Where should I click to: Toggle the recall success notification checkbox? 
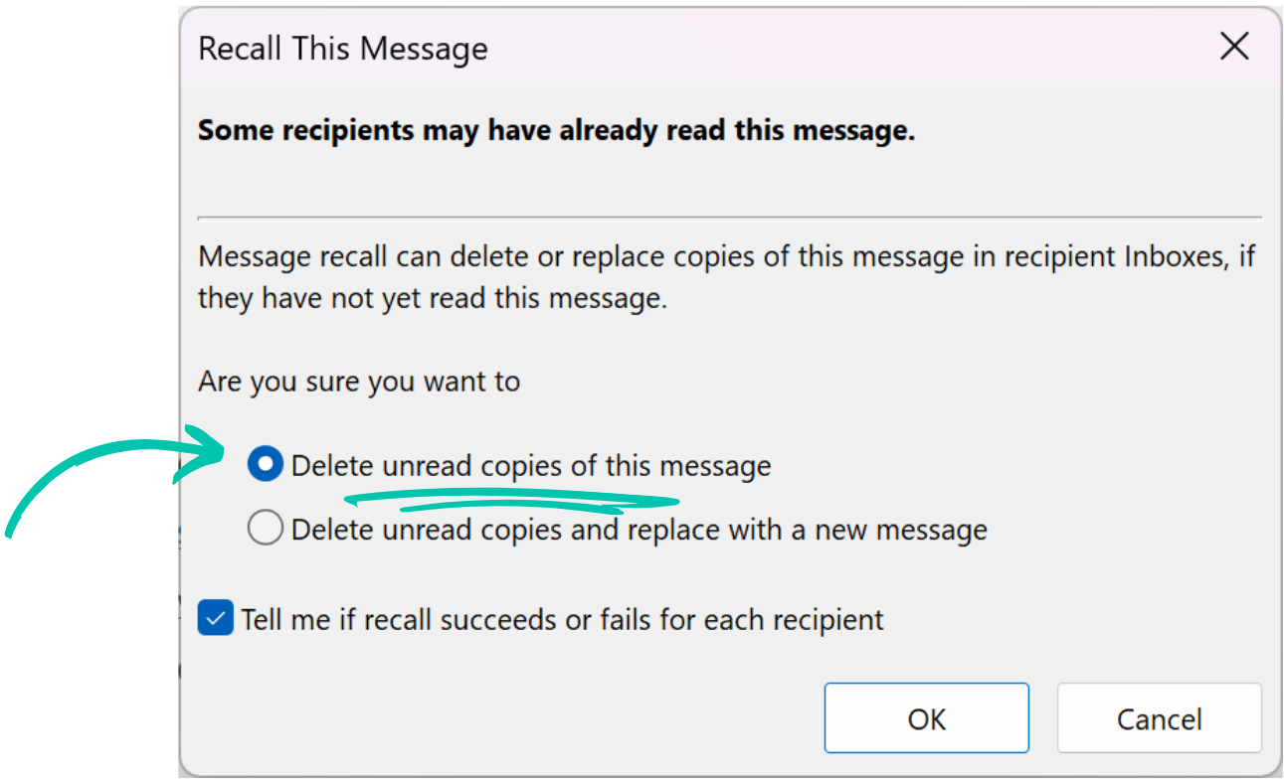215,618
